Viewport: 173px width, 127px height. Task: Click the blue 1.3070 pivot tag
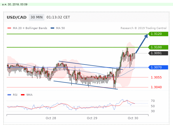(x=158, y=67)
